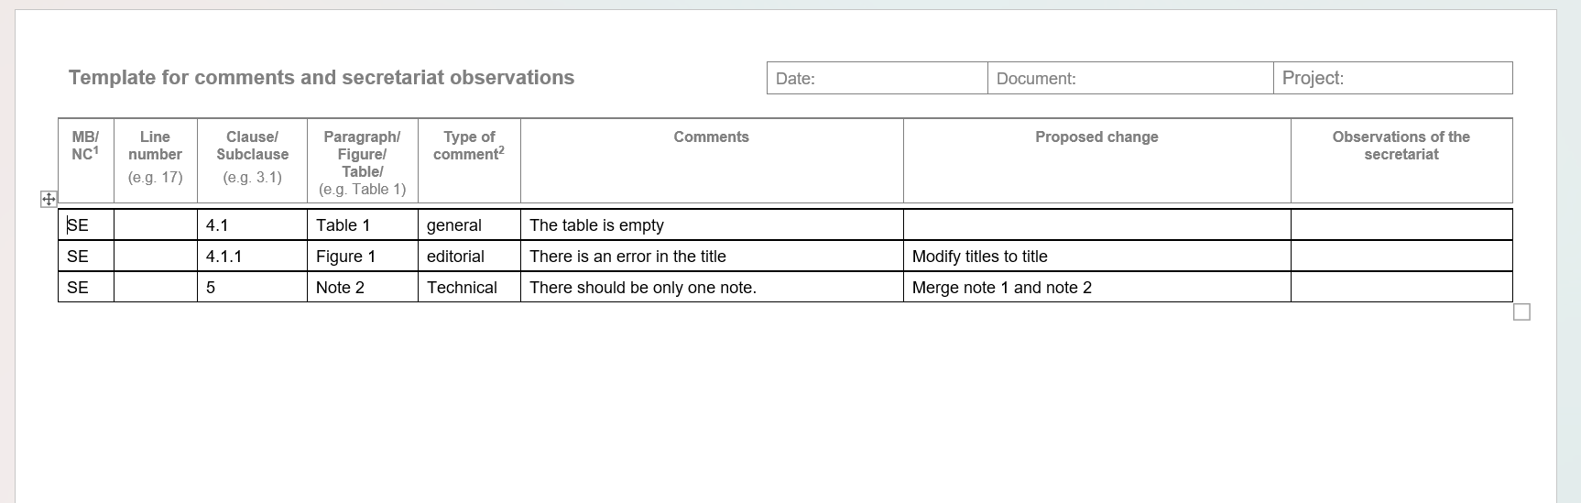
Task: Click the clause cell with 4.1.1
Action: (x=252, y=257)
